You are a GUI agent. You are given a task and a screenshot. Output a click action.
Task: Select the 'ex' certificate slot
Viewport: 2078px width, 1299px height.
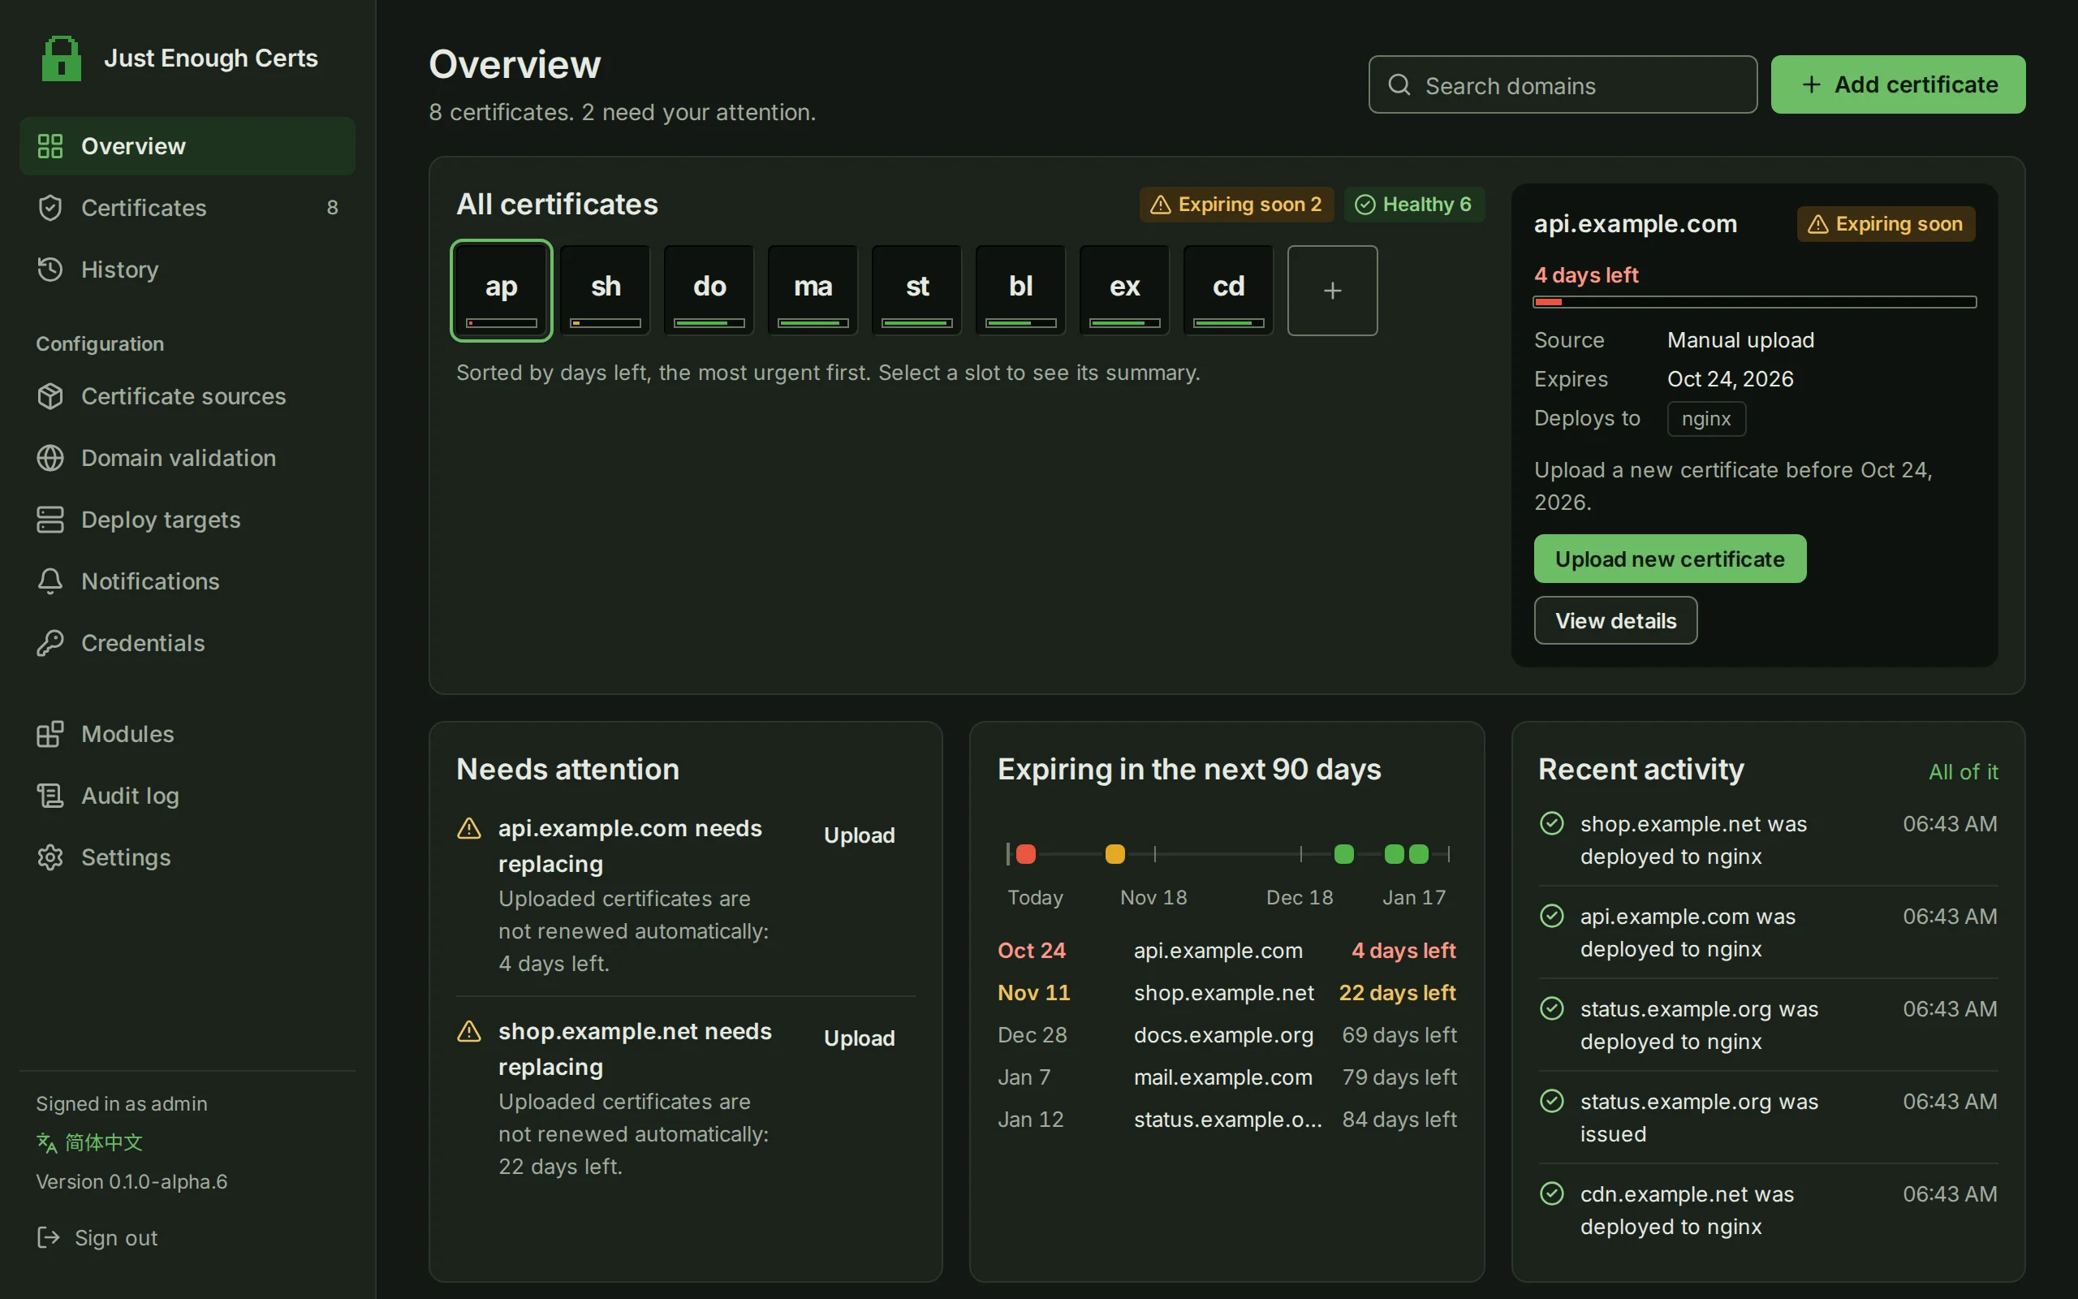pyautogui.click(x=1125, y=291)
